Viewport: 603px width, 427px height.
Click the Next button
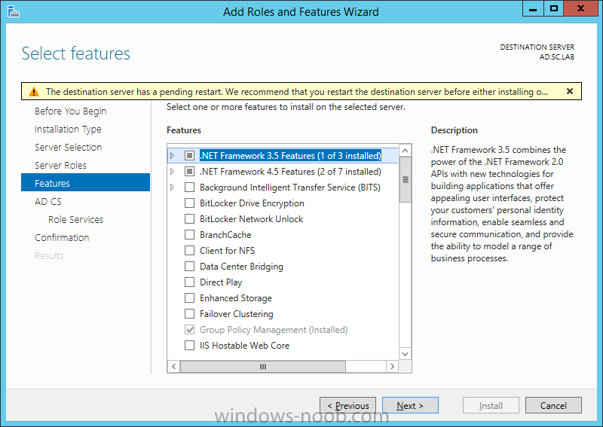410,405
